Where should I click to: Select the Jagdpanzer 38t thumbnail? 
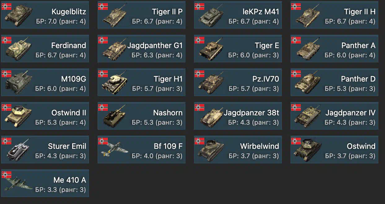[x=212, y=117]
